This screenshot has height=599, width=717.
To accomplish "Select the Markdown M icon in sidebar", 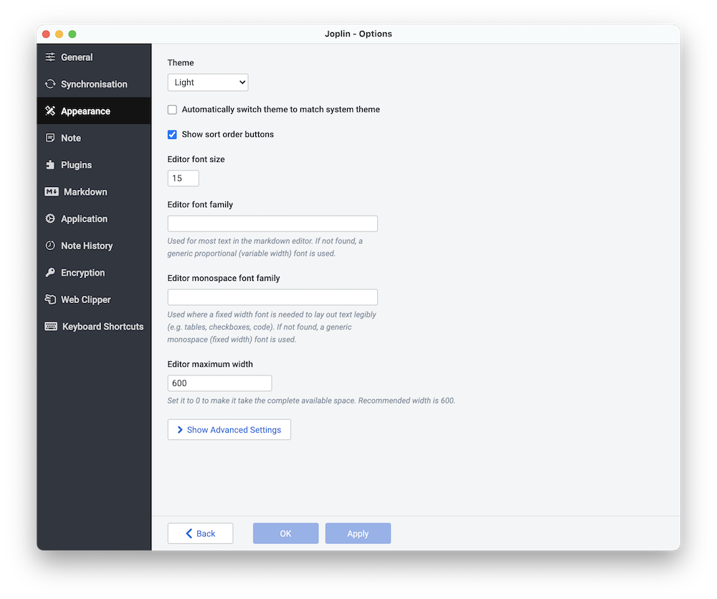I will click(50, 191).
